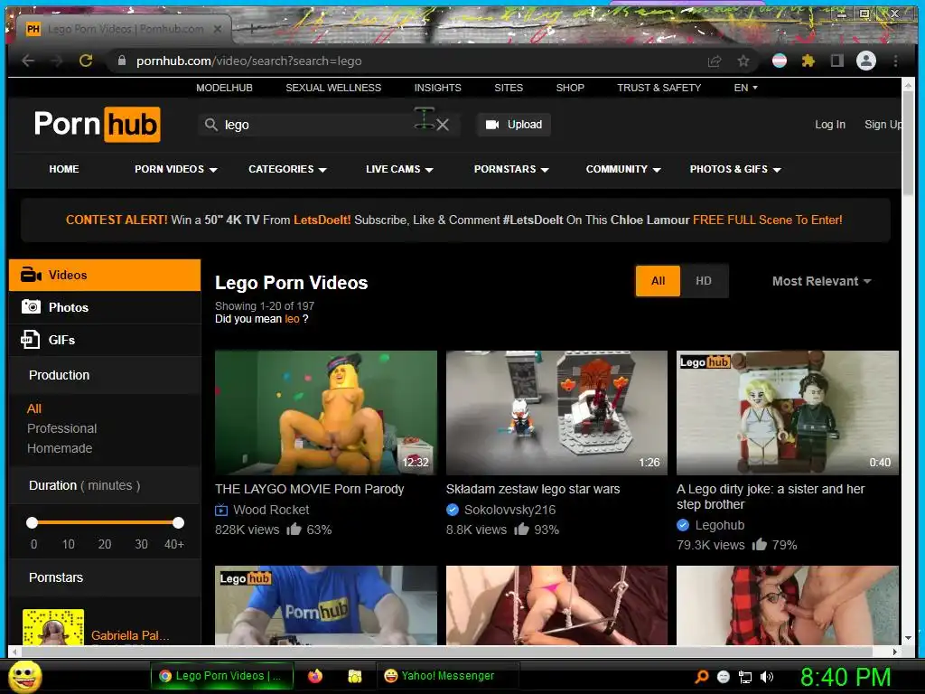
Task: Open MODELHUB in the top menu
Action: pyautogui.click(x=224, y=88)
